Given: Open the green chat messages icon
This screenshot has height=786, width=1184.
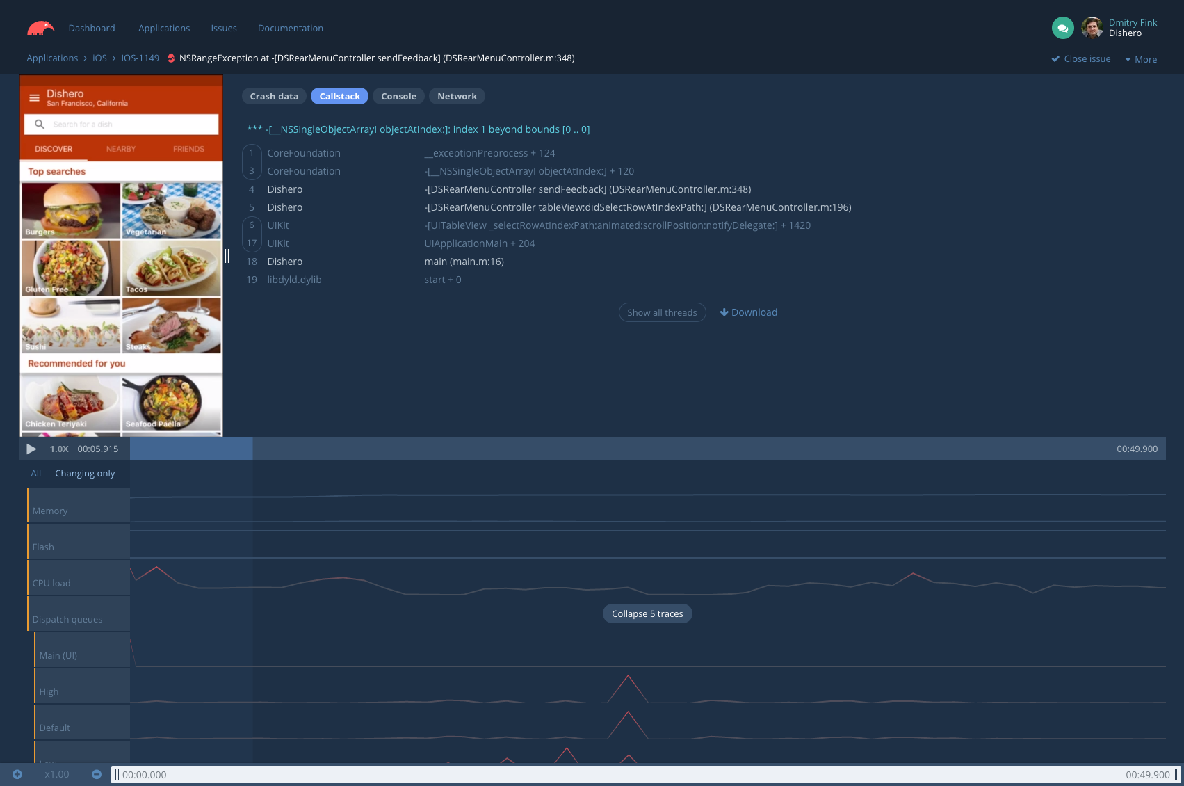Looking at the screenshot, I should click(1062, 28).
